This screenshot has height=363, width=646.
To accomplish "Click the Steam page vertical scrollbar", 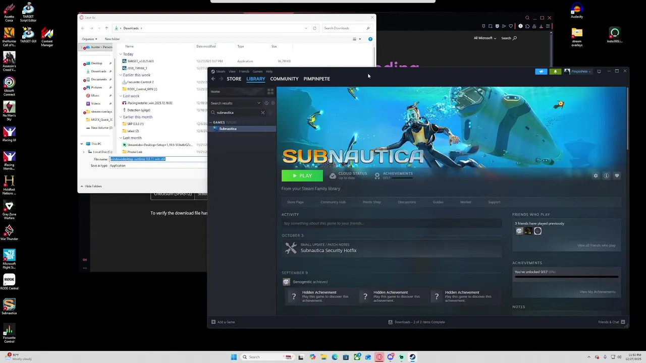I will coord(628,119).
